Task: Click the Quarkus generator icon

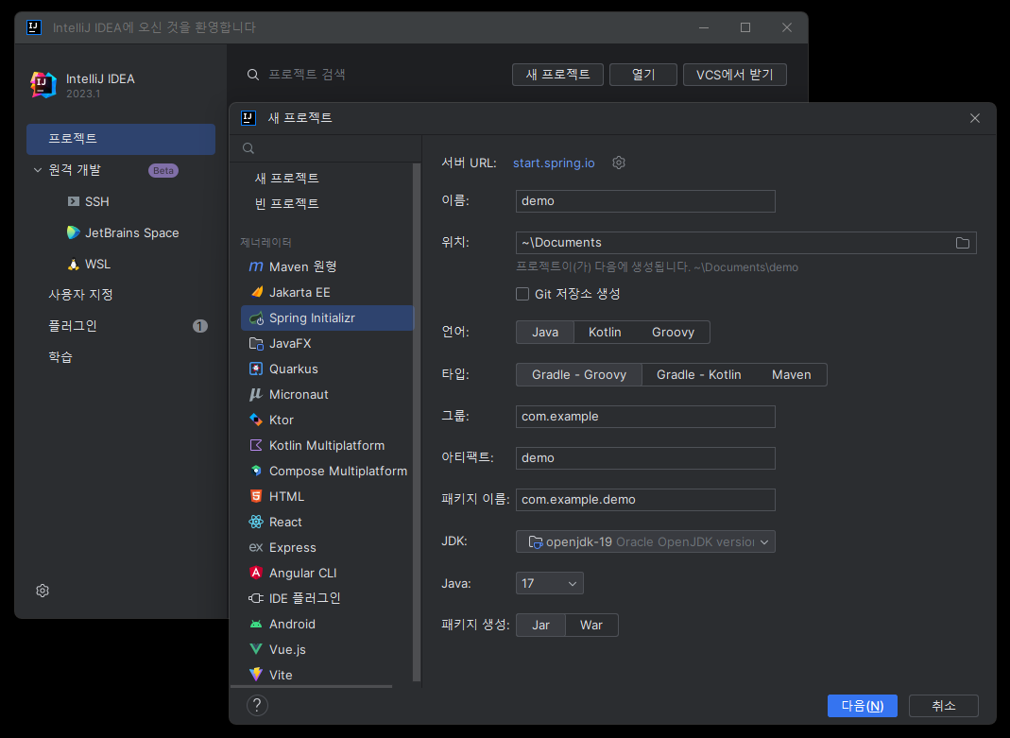Action: pos(256,369)
